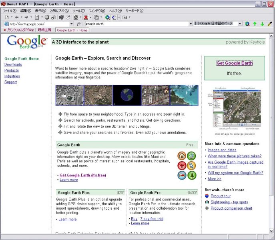The width and height of the screenshot is (275, 240).
Task: Click the highlighter pen icon
Action: 270,24
